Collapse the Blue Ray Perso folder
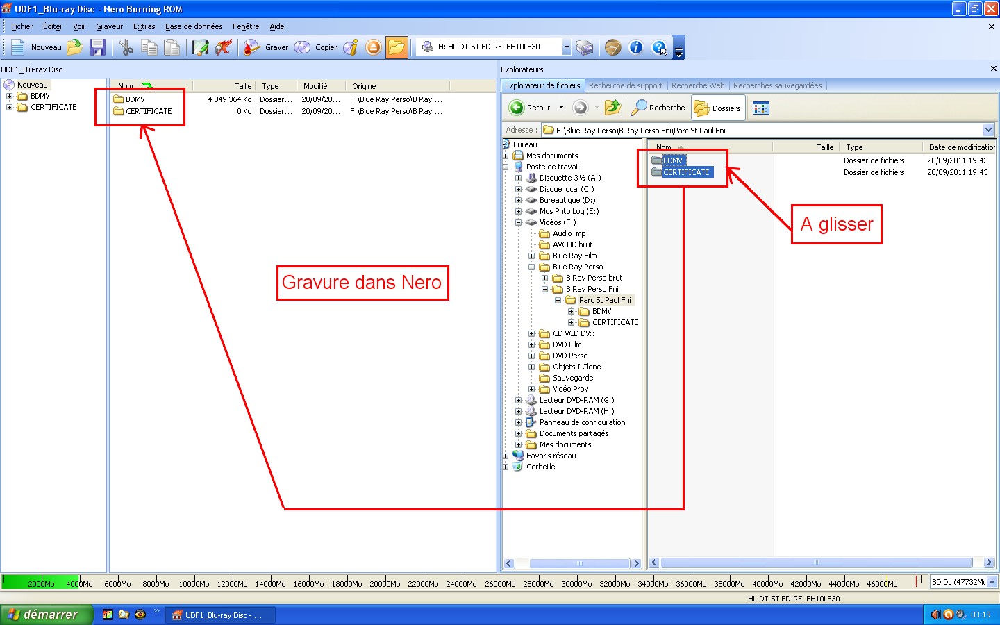1000x625 pixels. click(x=531, y=267)
